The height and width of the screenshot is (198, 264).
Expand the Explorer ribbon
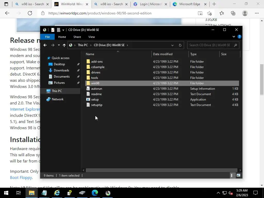[234, 37]
